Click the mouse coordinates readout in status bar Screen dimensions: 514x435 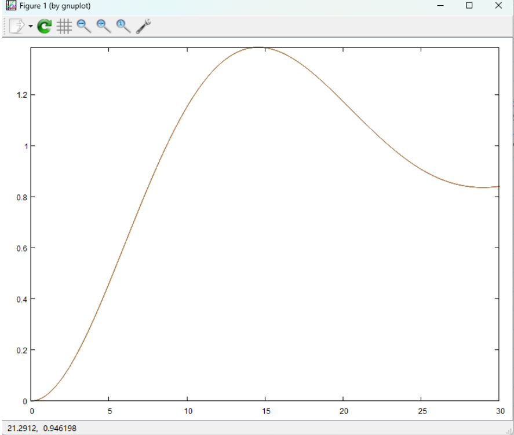coord(42,429)
